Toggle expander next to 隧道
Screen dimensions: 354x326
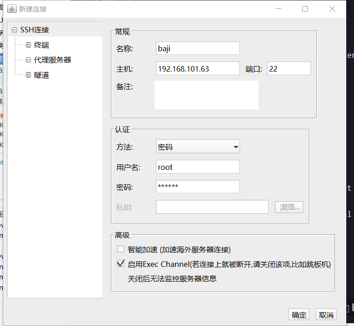(28, 75)
